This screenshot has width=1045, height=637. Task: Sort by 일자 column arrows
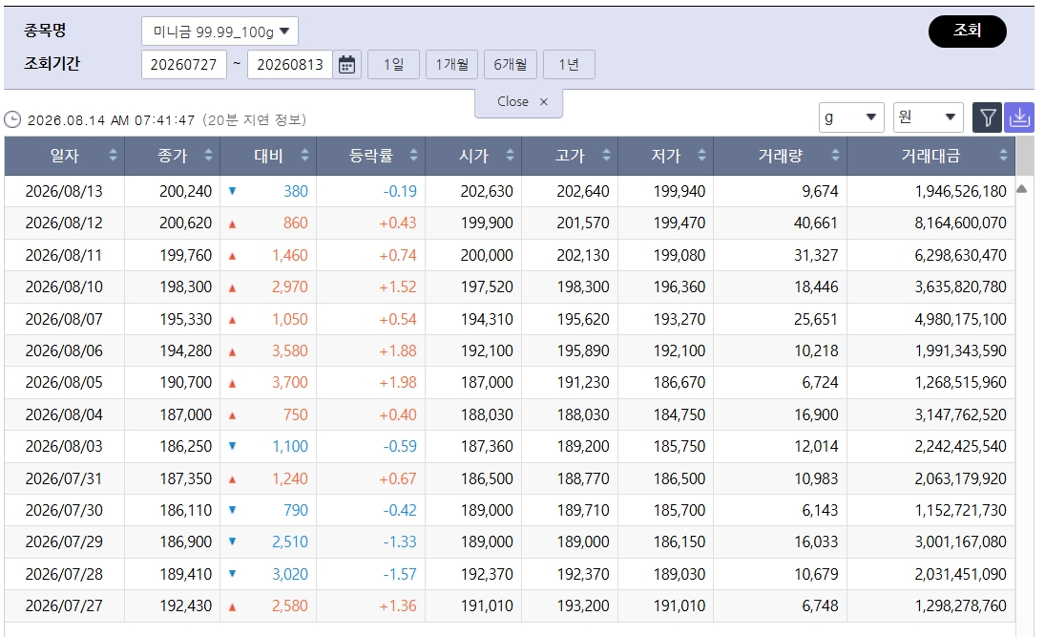[113, 156]
